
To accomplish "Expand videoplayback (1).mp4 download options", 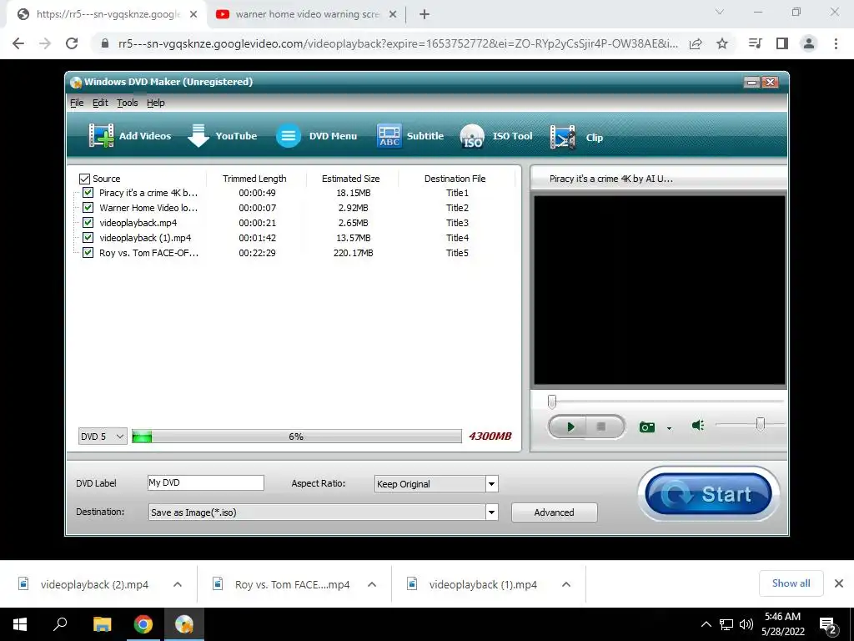I will (566, 584).
